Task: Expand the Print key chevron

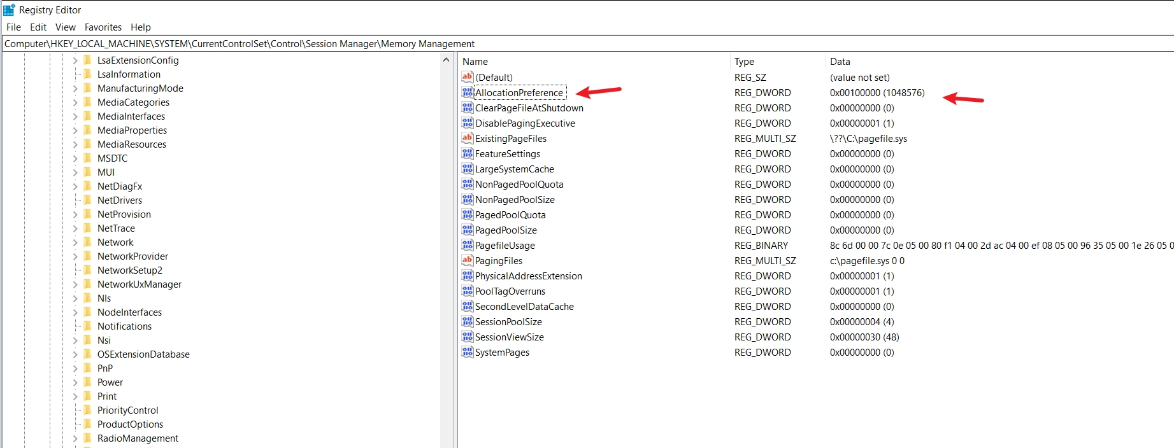Action: pos(75,396)
